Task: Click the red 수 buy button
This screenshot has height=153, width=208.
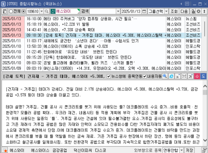Action: (x=197, y=76)
